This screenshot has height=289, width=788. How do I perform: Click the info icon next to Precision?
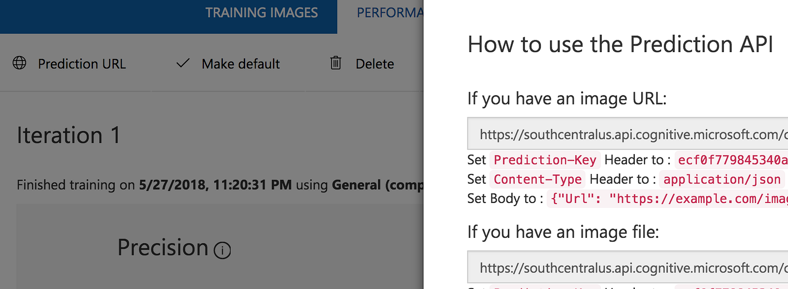coord(222,251)
